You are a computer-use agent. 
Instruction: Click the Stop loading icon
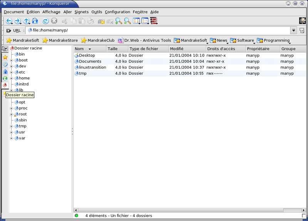[54, 21]
